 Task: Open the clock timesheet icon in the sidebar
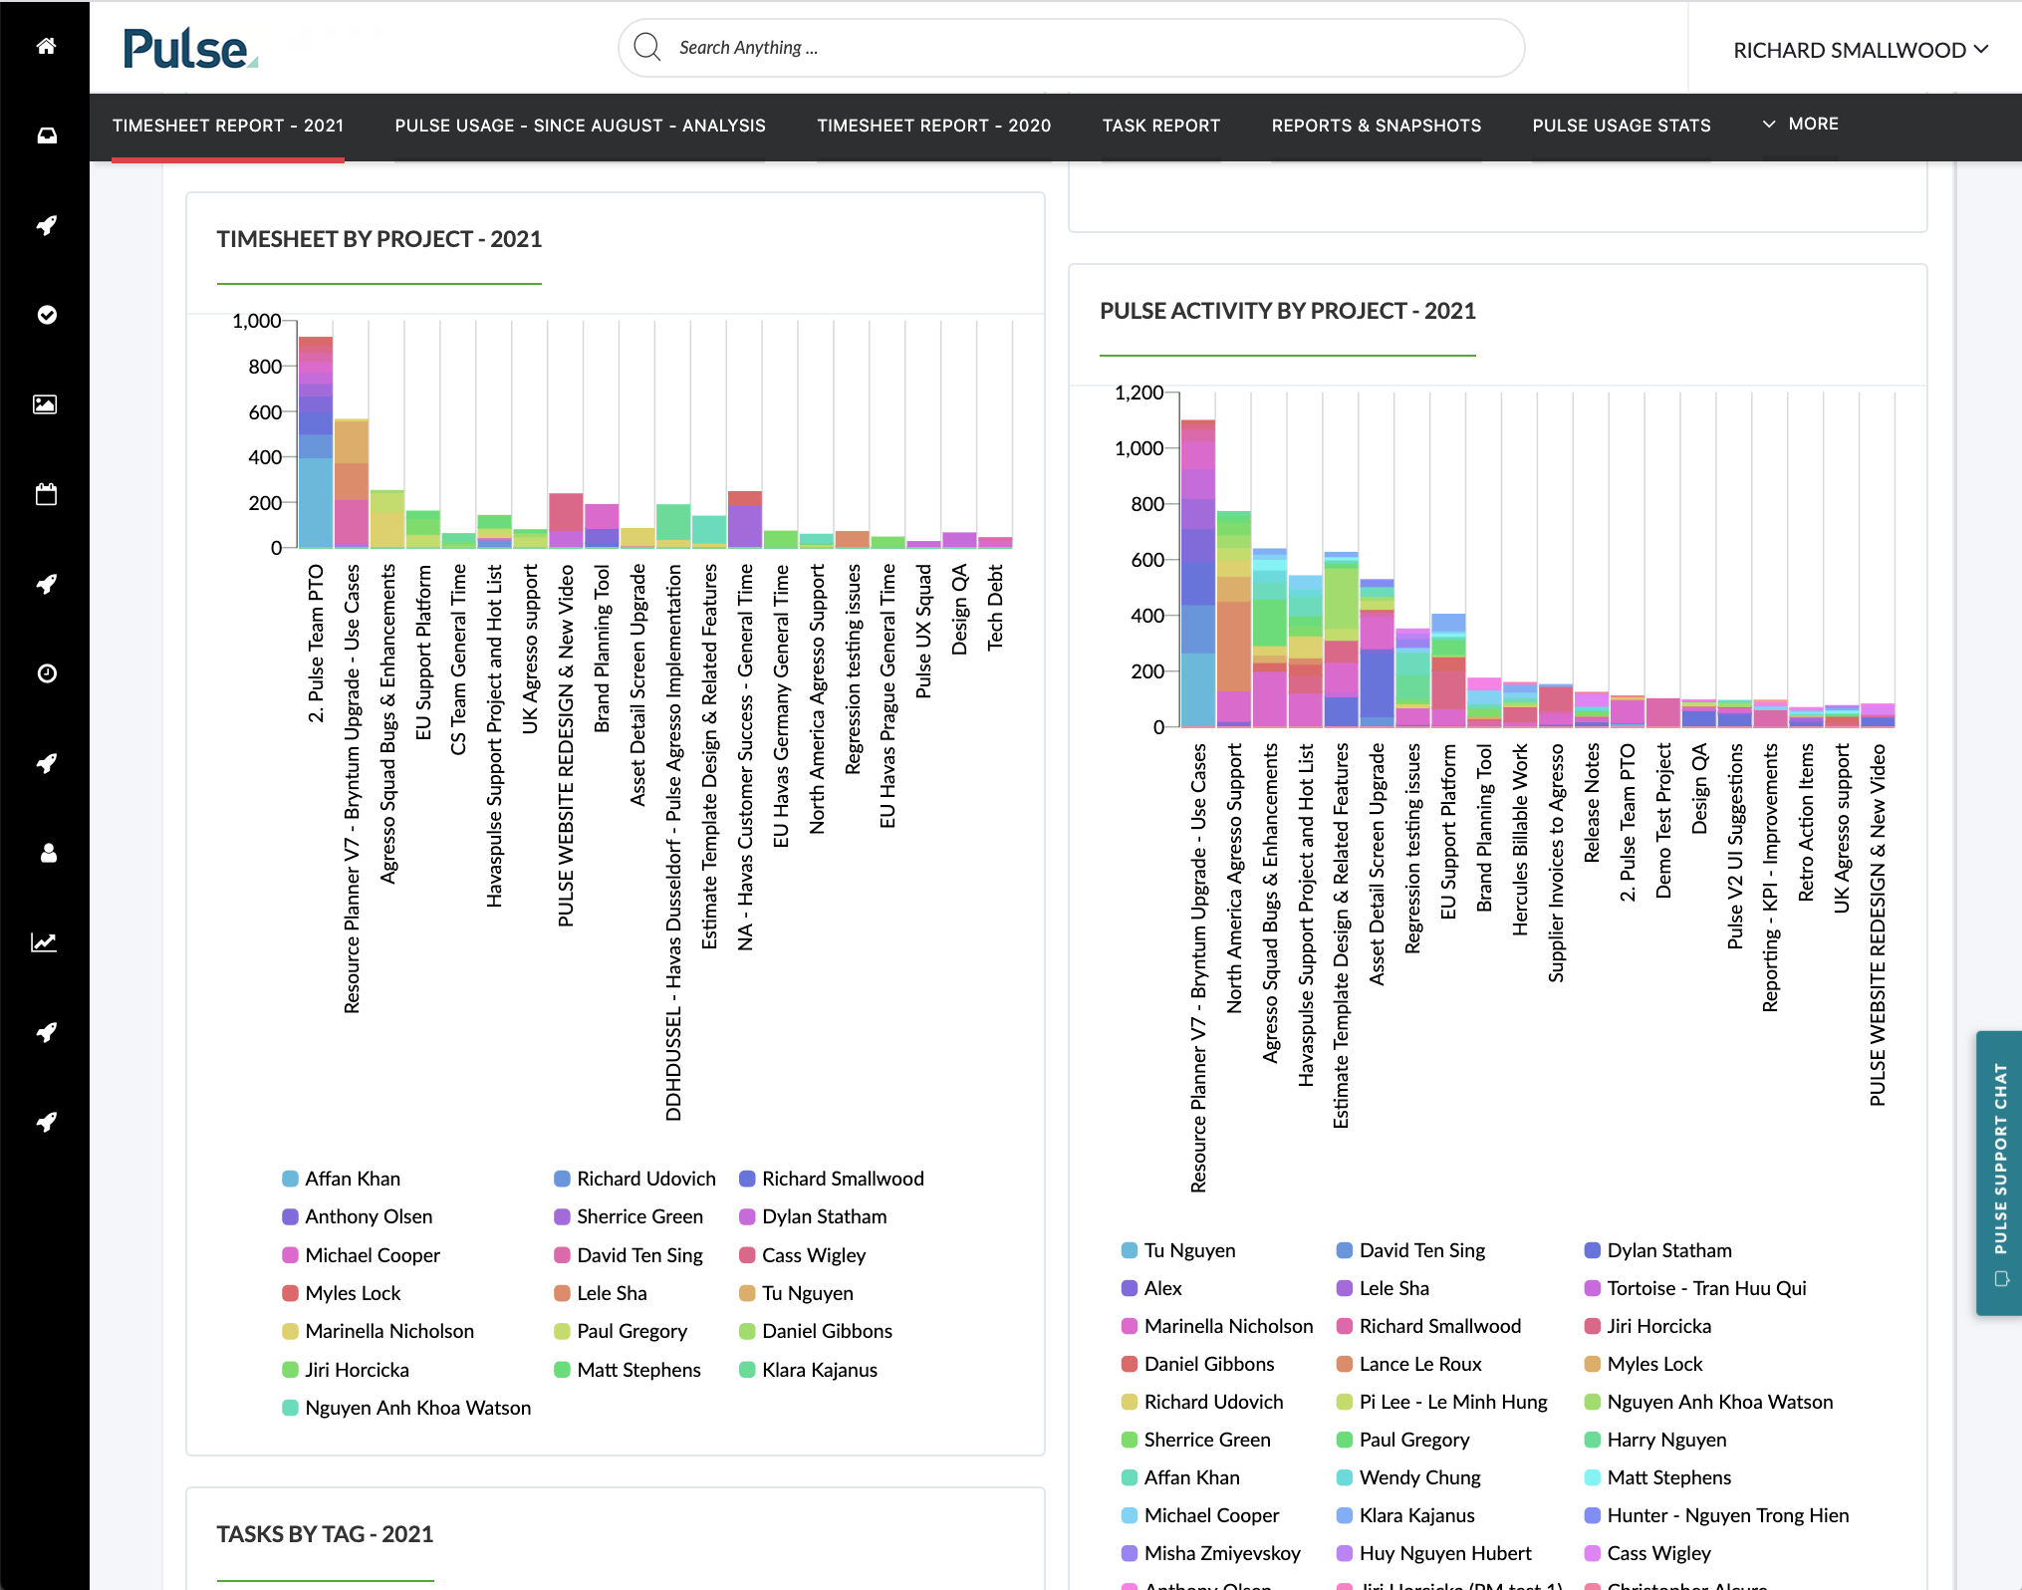point(46,673)
